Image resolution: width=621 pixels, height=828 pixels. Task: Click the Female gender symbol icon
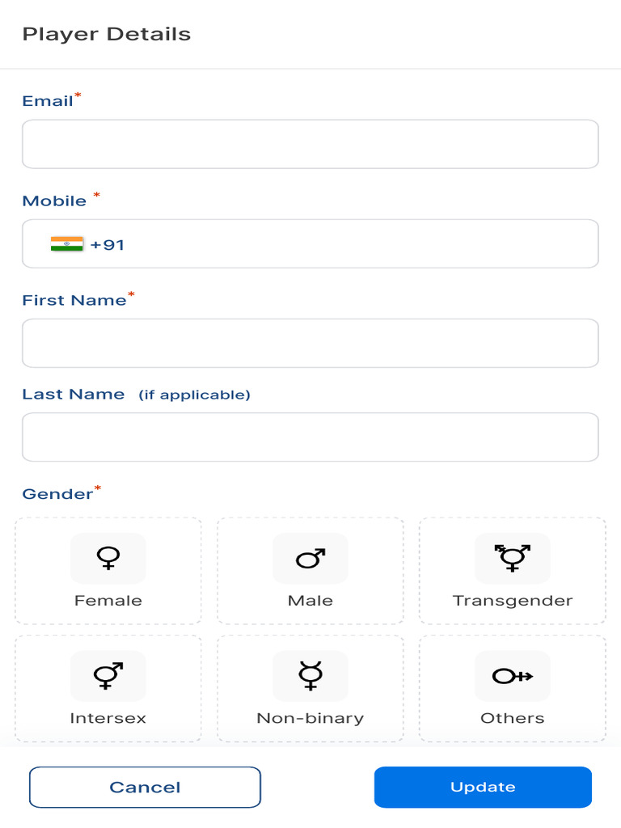(108, 558)
